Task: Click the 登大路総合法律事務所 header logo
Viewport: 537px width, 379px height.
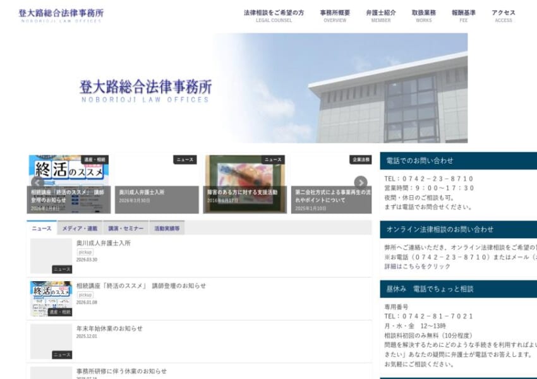Action: [61, 15]
